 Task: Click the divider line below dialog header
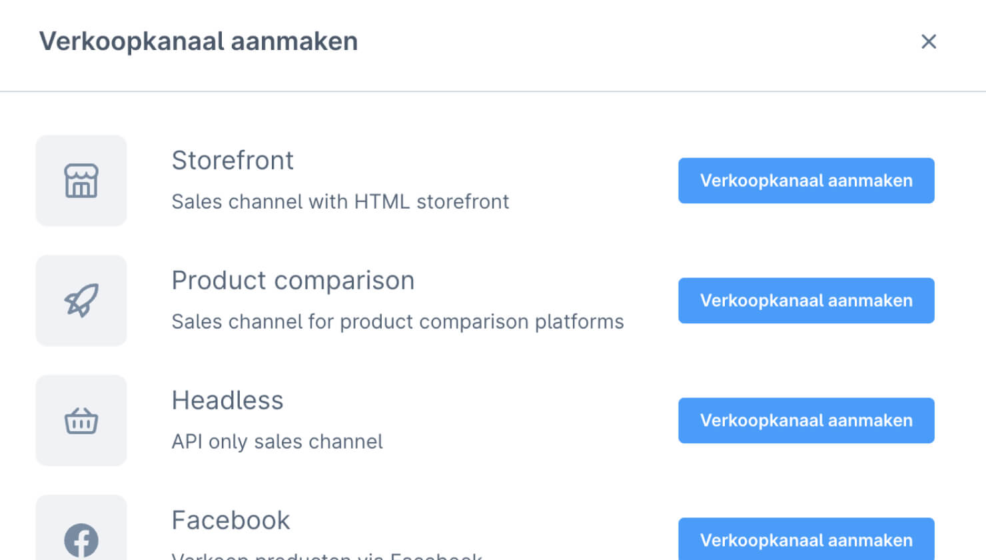(493, 91)
